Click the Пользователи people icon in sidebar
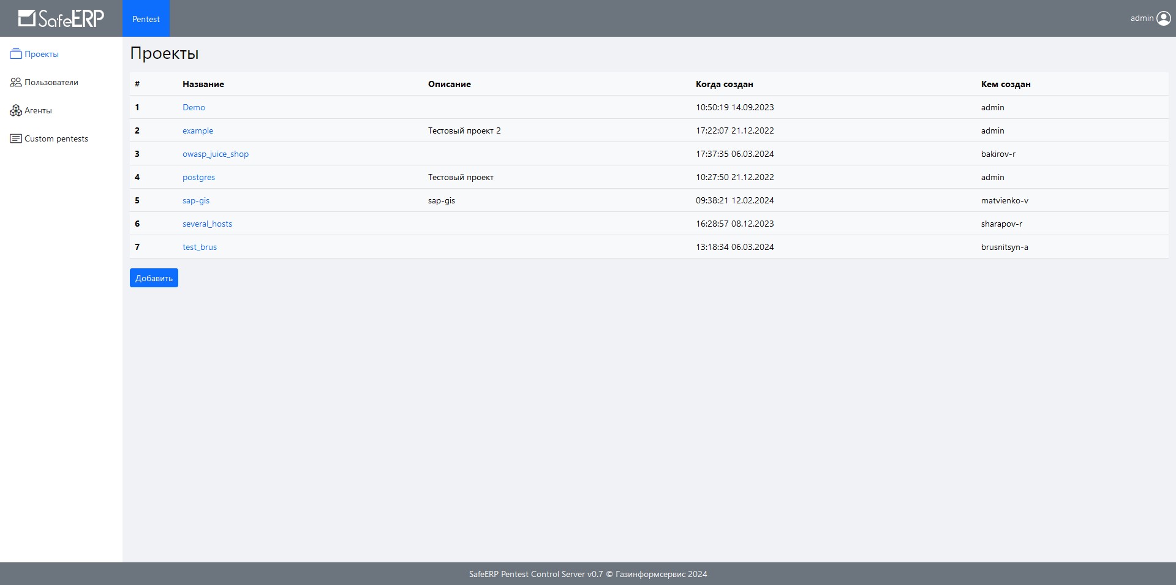This screenshot has height=585, width=1176. (x=16, y=82)
